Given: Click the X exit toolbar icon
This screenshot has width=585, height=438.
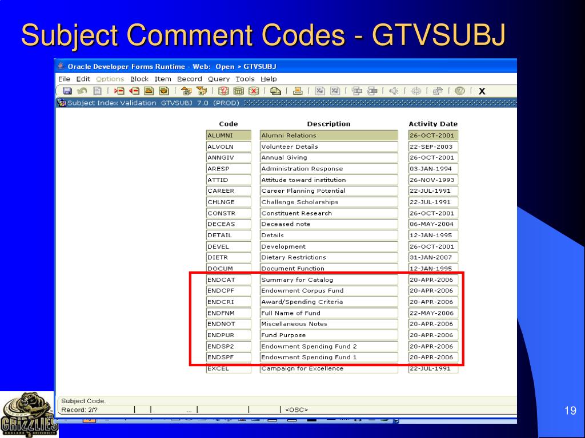Looking at the screenshot, I should pyautogui.click(x=482, y=91).
